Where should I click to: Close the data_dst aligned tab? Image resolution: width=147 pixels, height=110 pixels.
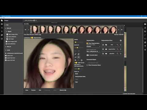pyautogui.click(x=36, y=20)
